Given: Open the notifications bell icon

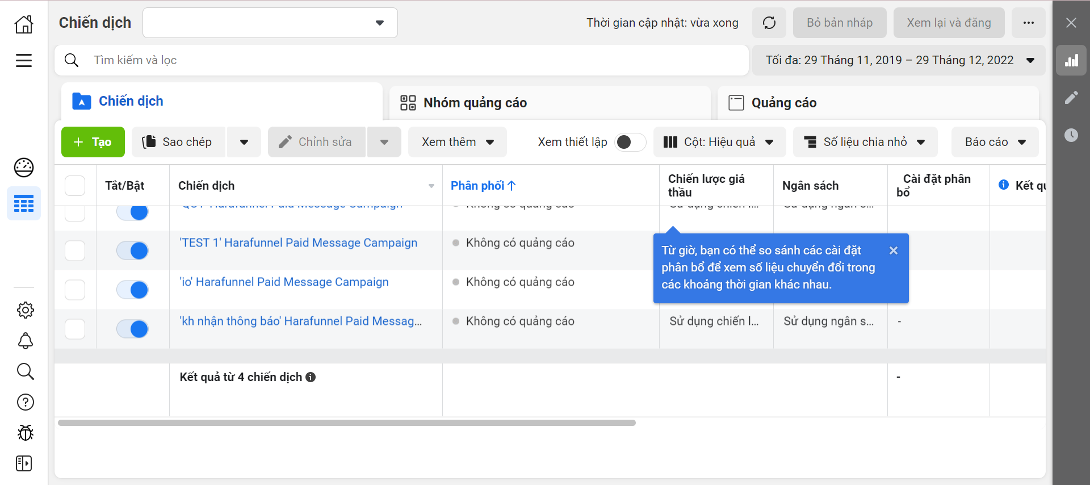Looking at the screenshot, I should tap(25, 341).
